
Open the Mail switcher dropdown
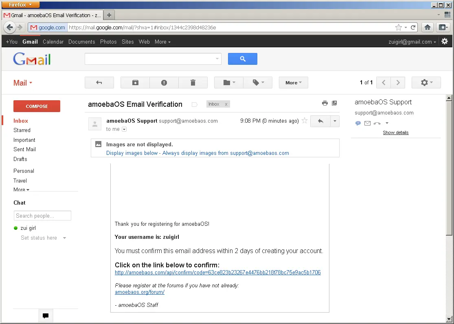click(22, 83)
